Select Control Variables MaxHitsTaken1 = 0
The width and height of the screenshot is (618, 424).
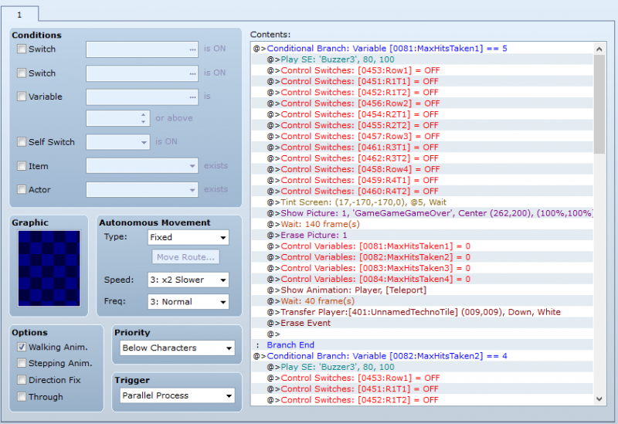click(423, 246)
